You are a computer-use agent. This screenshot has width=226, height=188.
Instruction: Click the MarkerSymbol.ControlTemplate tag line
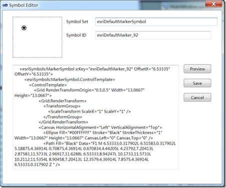pos(69,79)
